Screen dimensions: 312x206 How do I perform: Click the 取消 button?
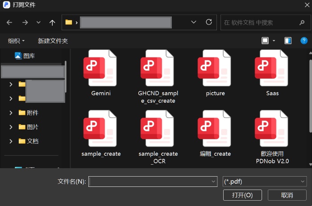pos(287,195)
